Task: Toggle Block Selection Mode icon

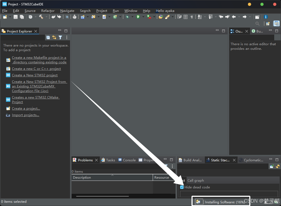Action: pyautogui.click(x=186, y=17)
